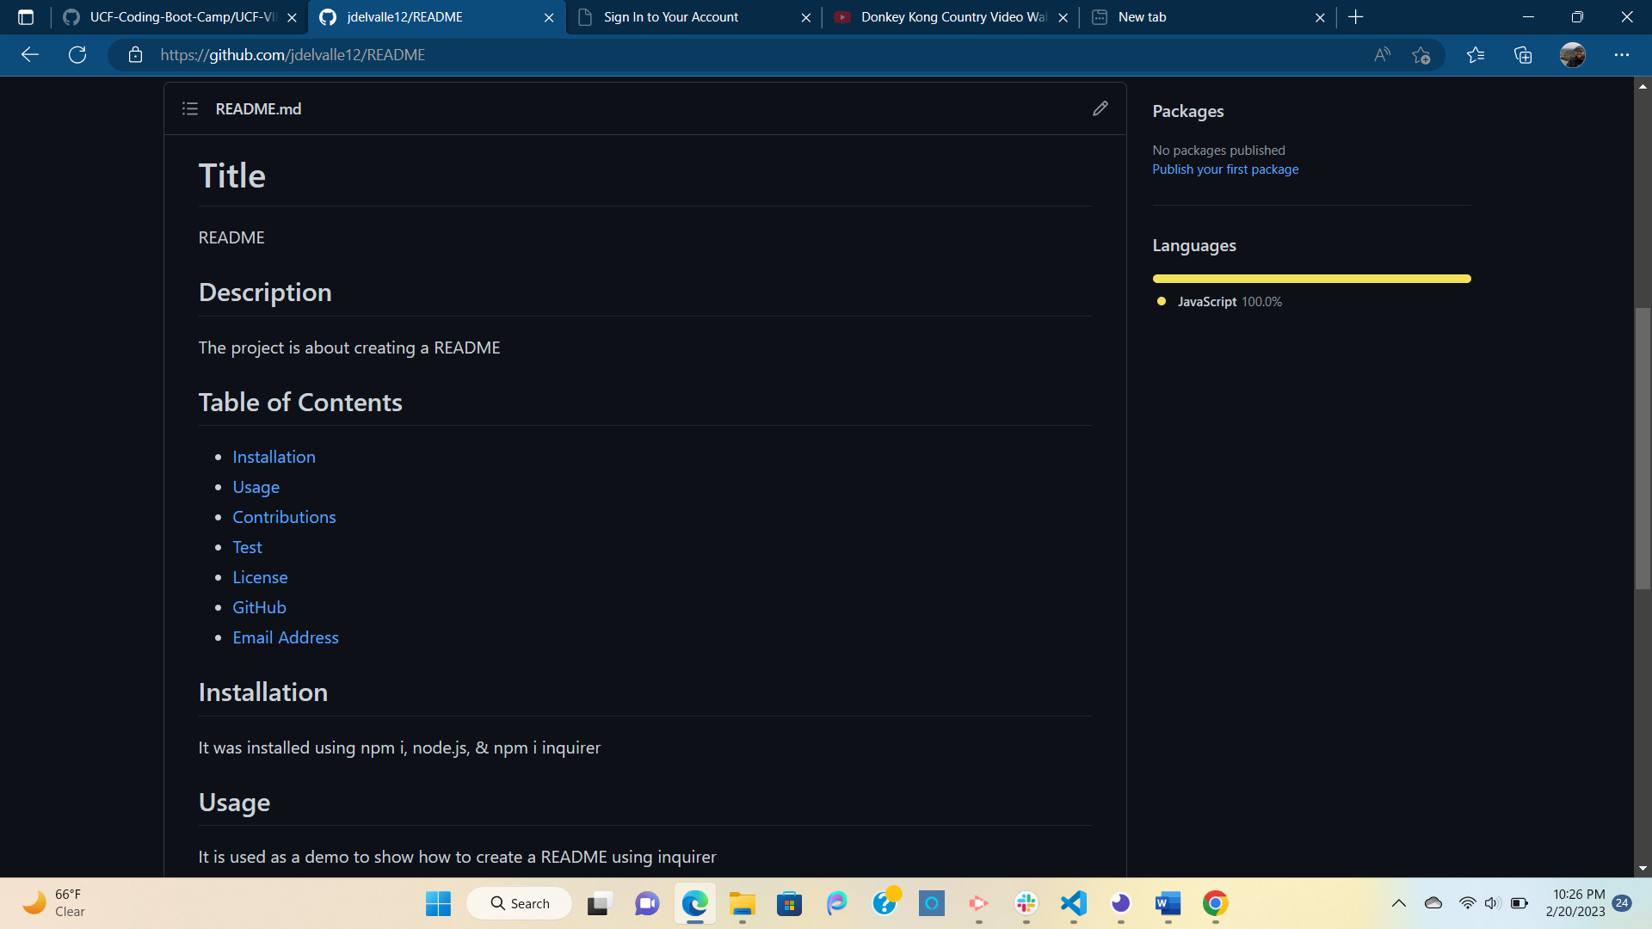The height and width of the screenshot is (929, 1652).
Task: Open Microsoft Word from the taskbar
Action: tap(1168, 903)
